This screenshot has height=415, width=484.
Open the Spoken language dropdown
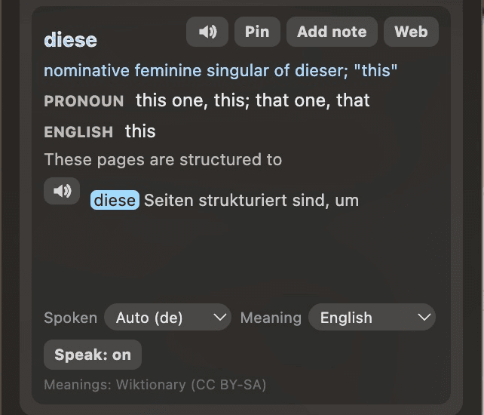[x=167, y=317]
